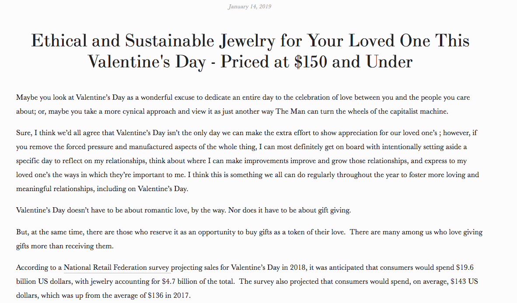The height and width of the screenshot is (303, 517).
Task: Click the Ethical and Sustainable Jewelry article title
Action: point(250,51)
